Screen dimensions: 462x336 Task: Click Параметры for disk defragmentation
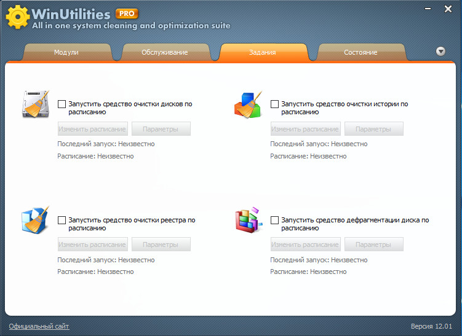[373, 244]
